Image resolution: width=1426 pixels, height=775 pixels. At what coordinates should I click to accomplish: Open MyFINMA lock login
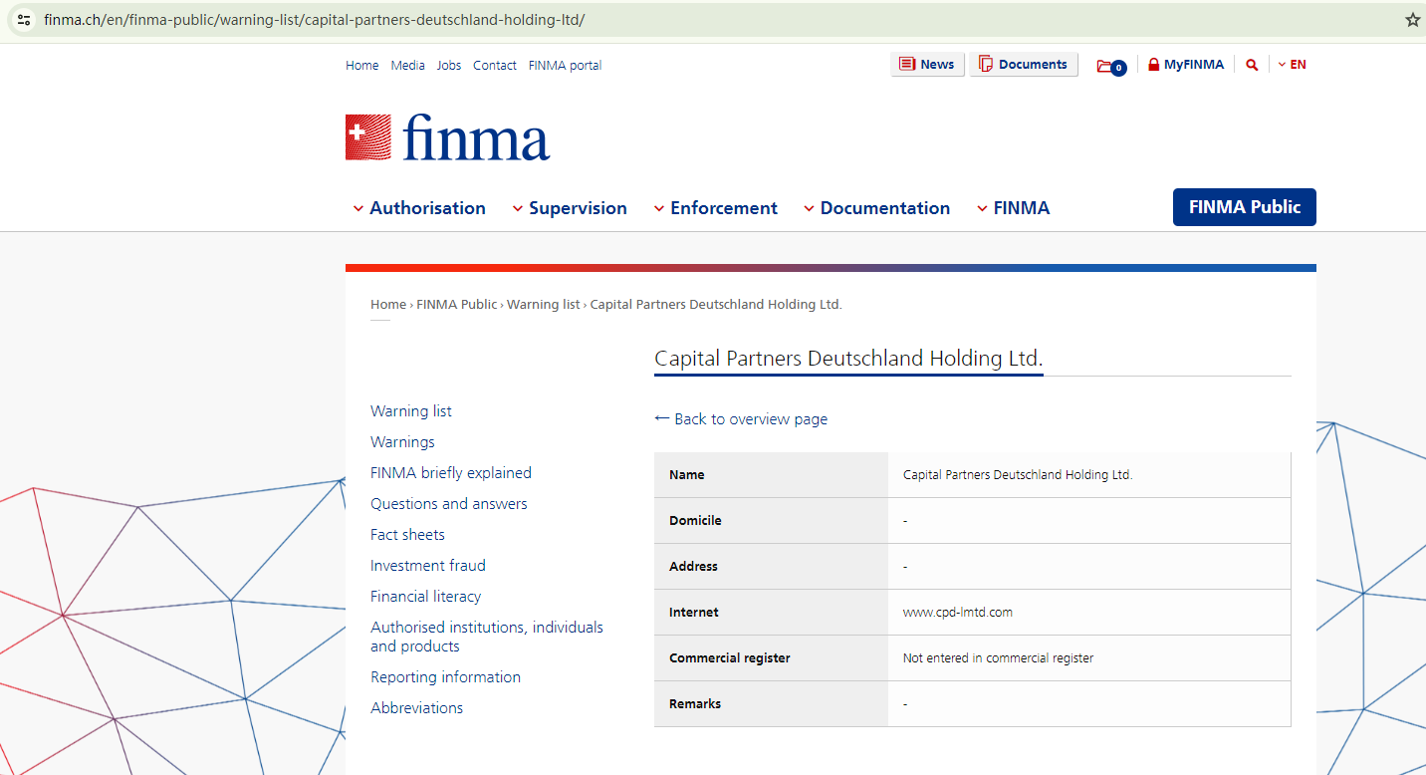1185,65
